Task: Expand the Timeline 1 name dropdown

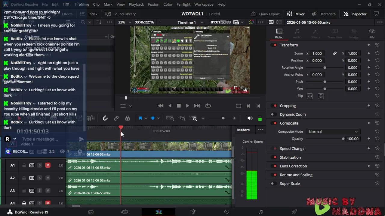Action: tap(202, 22)
